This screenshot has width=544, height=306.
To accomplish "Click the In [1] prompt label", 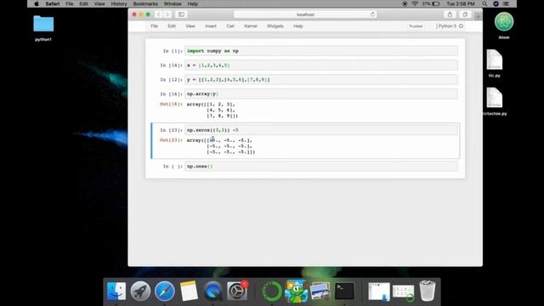I will point(173,51).
